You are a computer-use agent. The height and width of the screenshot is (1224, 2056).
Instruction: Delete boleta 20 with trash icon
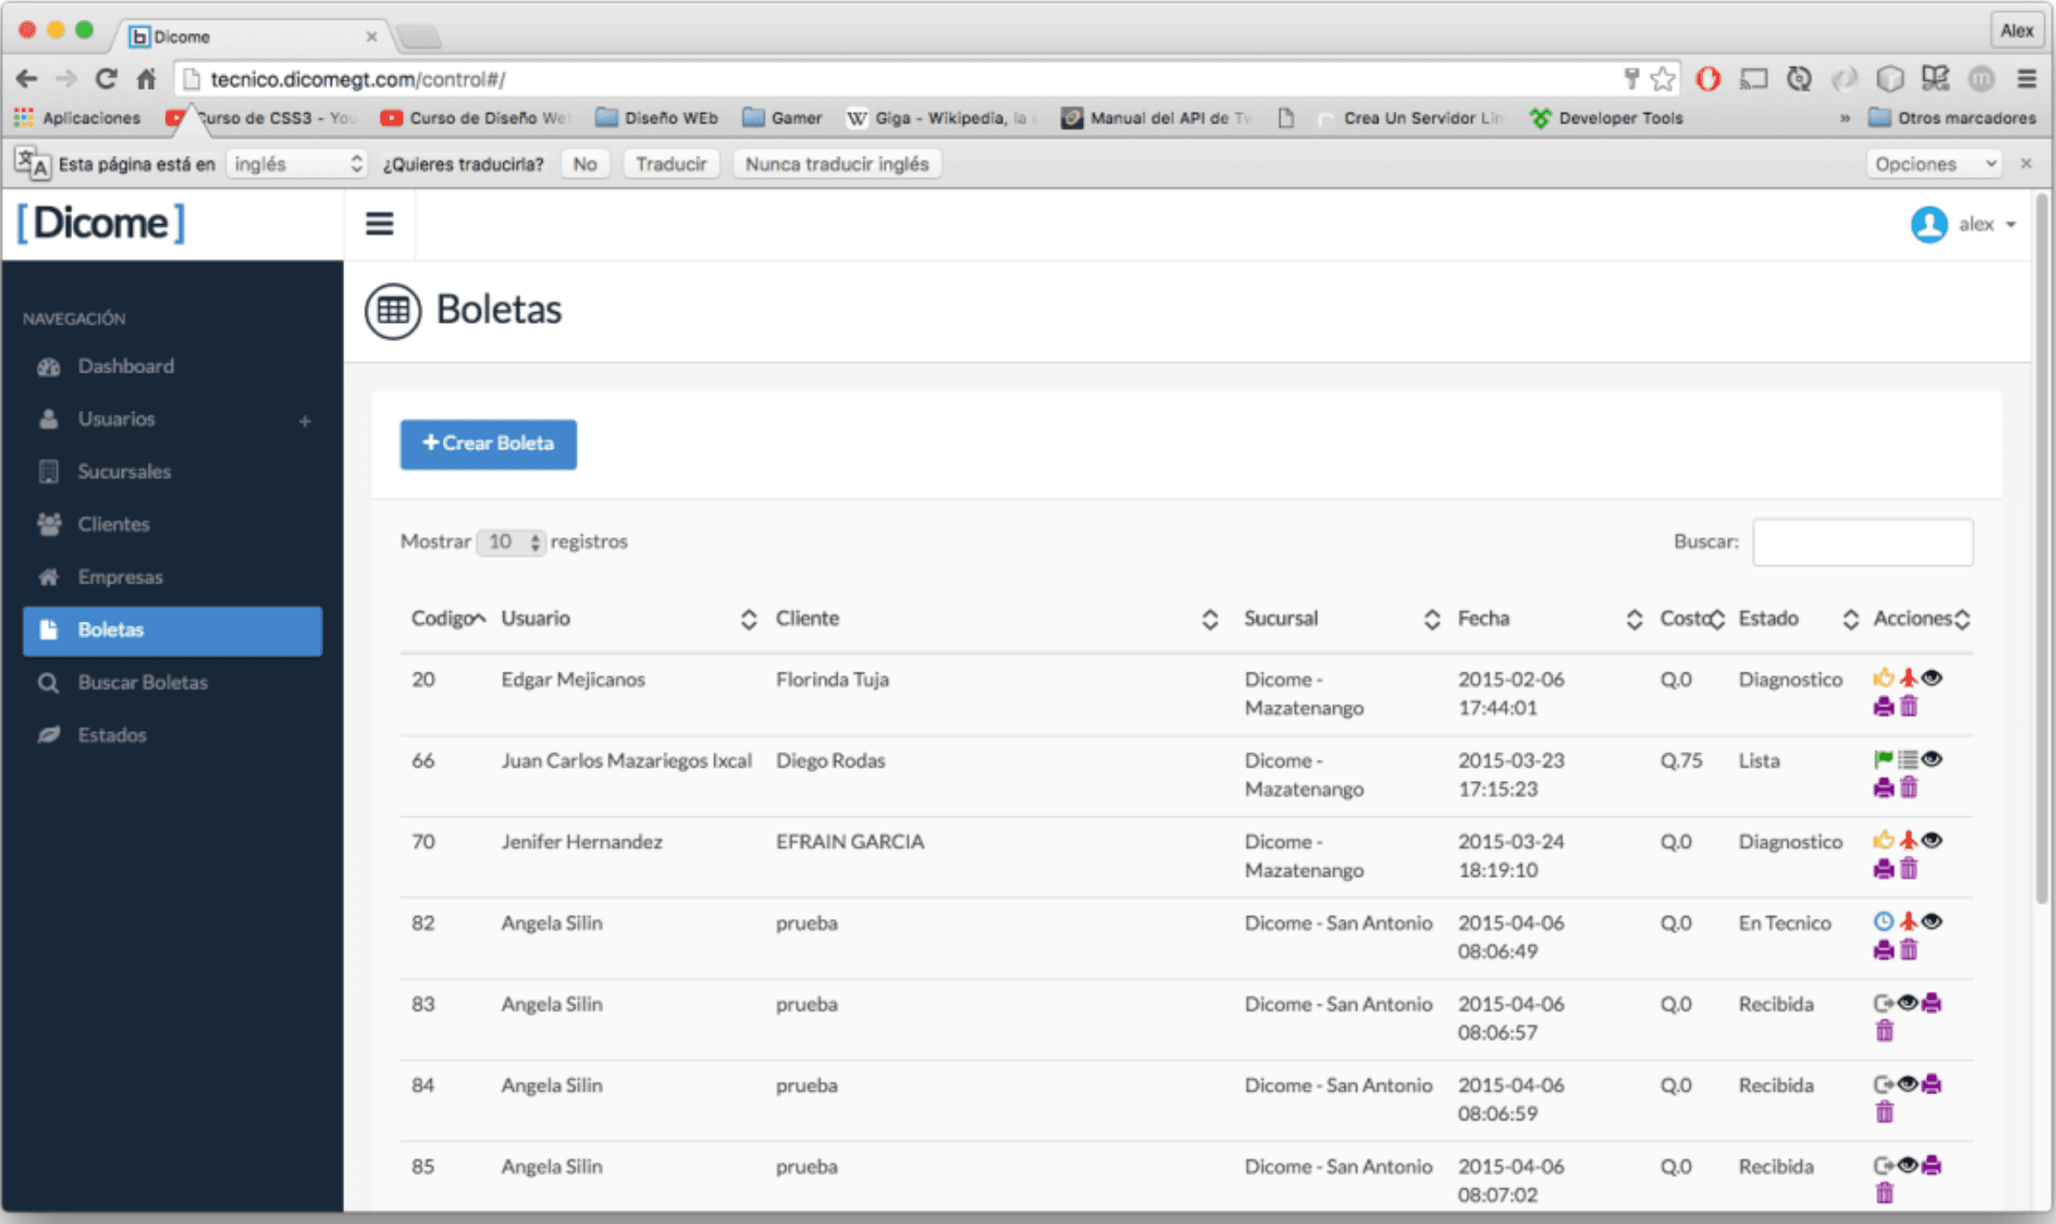click(1909, 707)
